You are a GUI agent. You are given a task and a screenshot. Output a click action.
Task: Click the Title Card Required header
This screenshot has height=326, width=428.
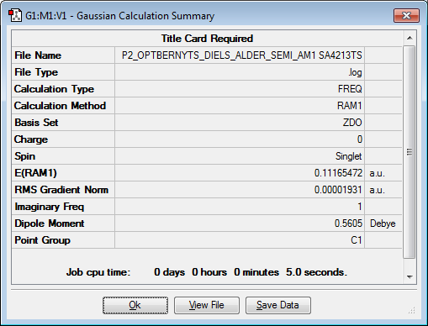coord(207,39)
